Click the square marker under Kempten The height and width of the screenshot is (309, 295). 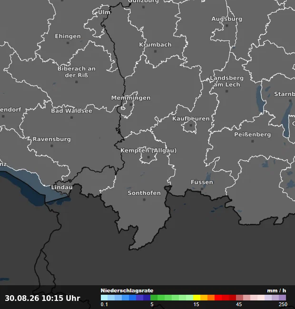coord(148,157)
